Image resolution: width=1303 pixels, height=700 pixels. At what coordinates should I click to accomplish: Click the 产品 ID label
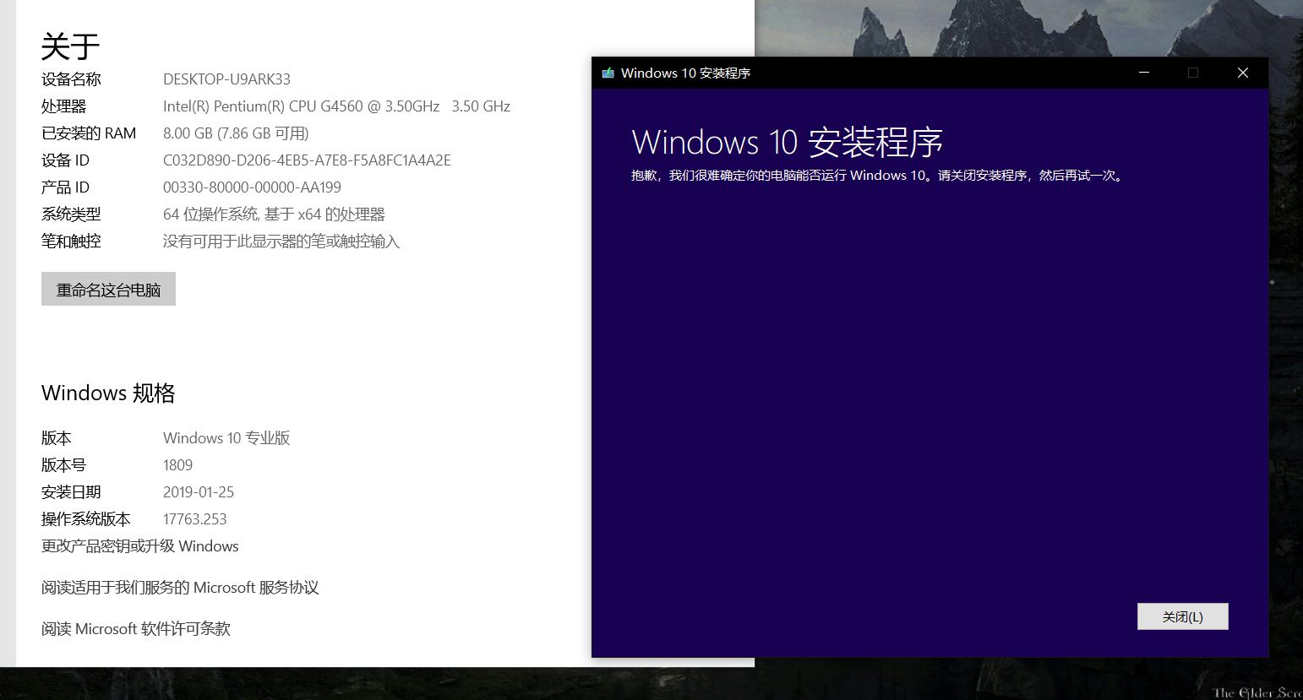coord(65,187)
